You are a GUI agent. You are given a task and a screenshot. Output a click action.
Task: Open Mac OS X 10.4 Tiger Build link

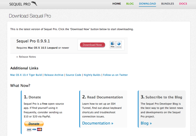pos(26,75)
